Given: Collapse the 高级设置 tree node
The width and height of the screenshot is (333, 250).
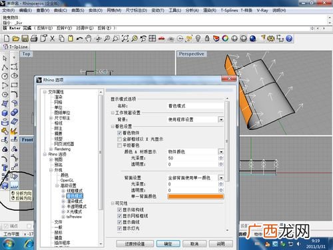Looking at the screenshot, I should [57, 185].
